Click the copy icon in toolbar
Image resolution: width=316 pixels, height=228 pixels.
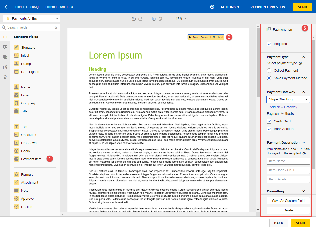point(154,19)
